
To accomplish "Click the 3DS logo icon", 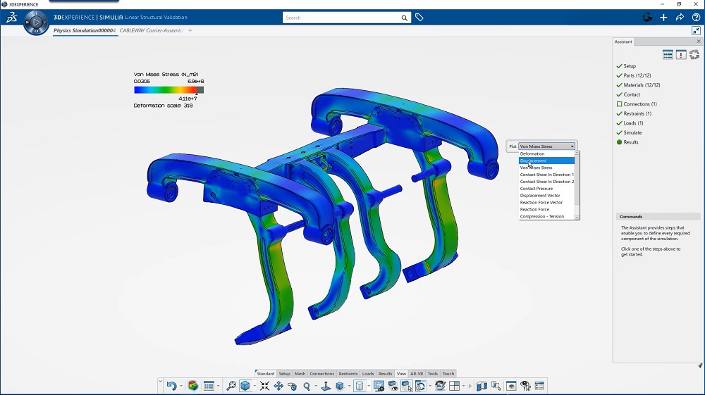I will [x=12, y=18].
